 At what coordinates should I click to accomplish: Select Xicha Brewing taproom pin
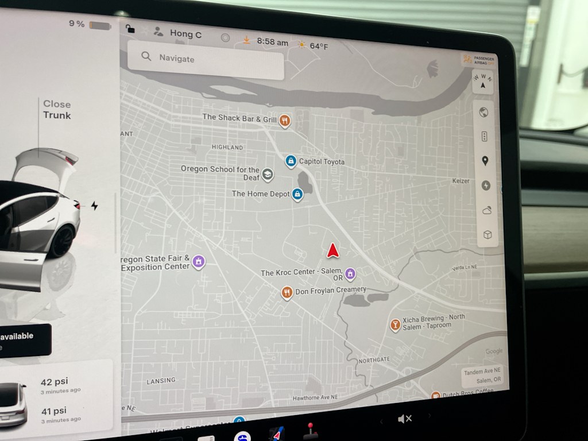395,324
